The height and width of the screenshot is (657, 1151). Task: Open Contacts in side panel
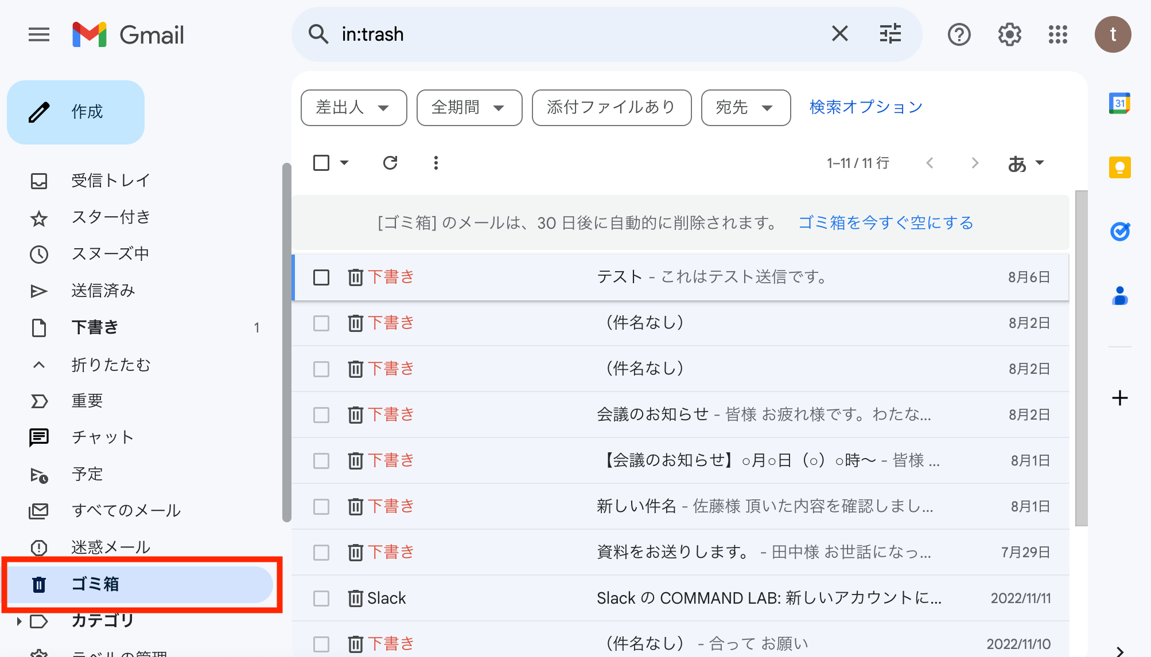click(1119, 296)
